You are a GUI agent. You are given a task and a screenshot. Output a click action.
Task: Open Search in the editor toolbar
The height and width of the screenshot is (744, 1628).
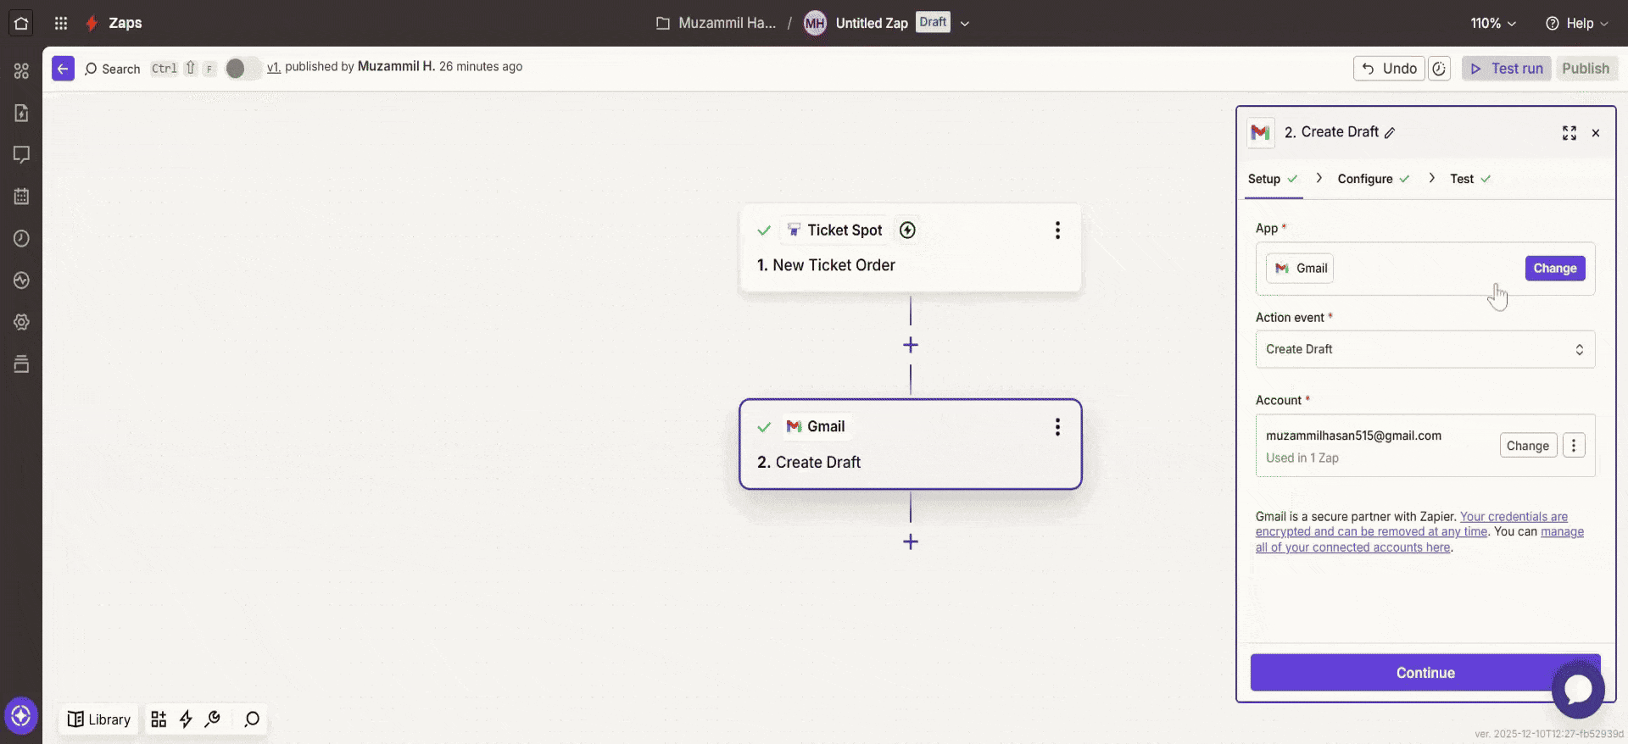(113, 69)
